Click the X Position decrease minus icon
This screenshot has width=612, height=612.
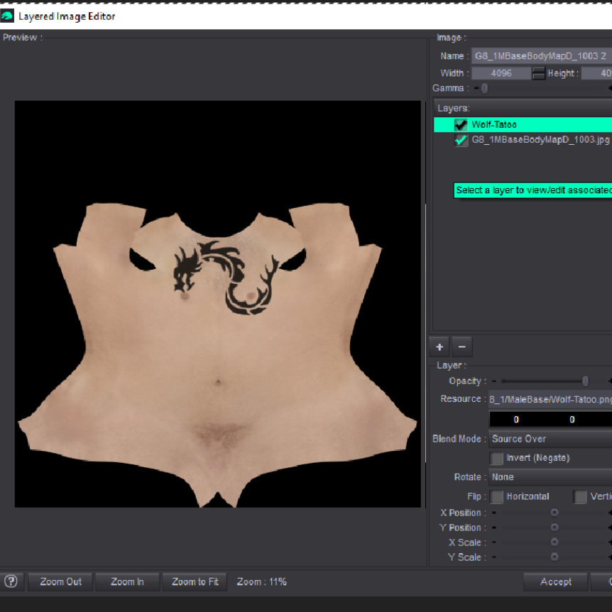coord(494,513)
